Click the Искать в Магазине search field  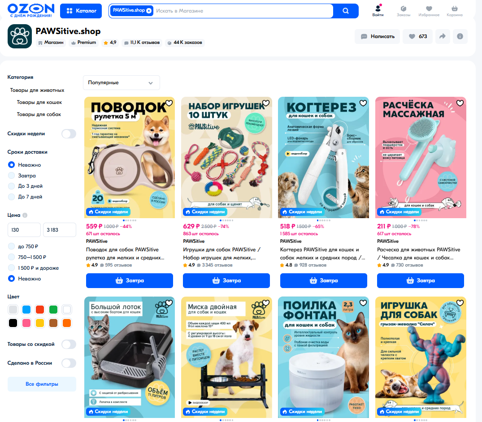[243, 11]
